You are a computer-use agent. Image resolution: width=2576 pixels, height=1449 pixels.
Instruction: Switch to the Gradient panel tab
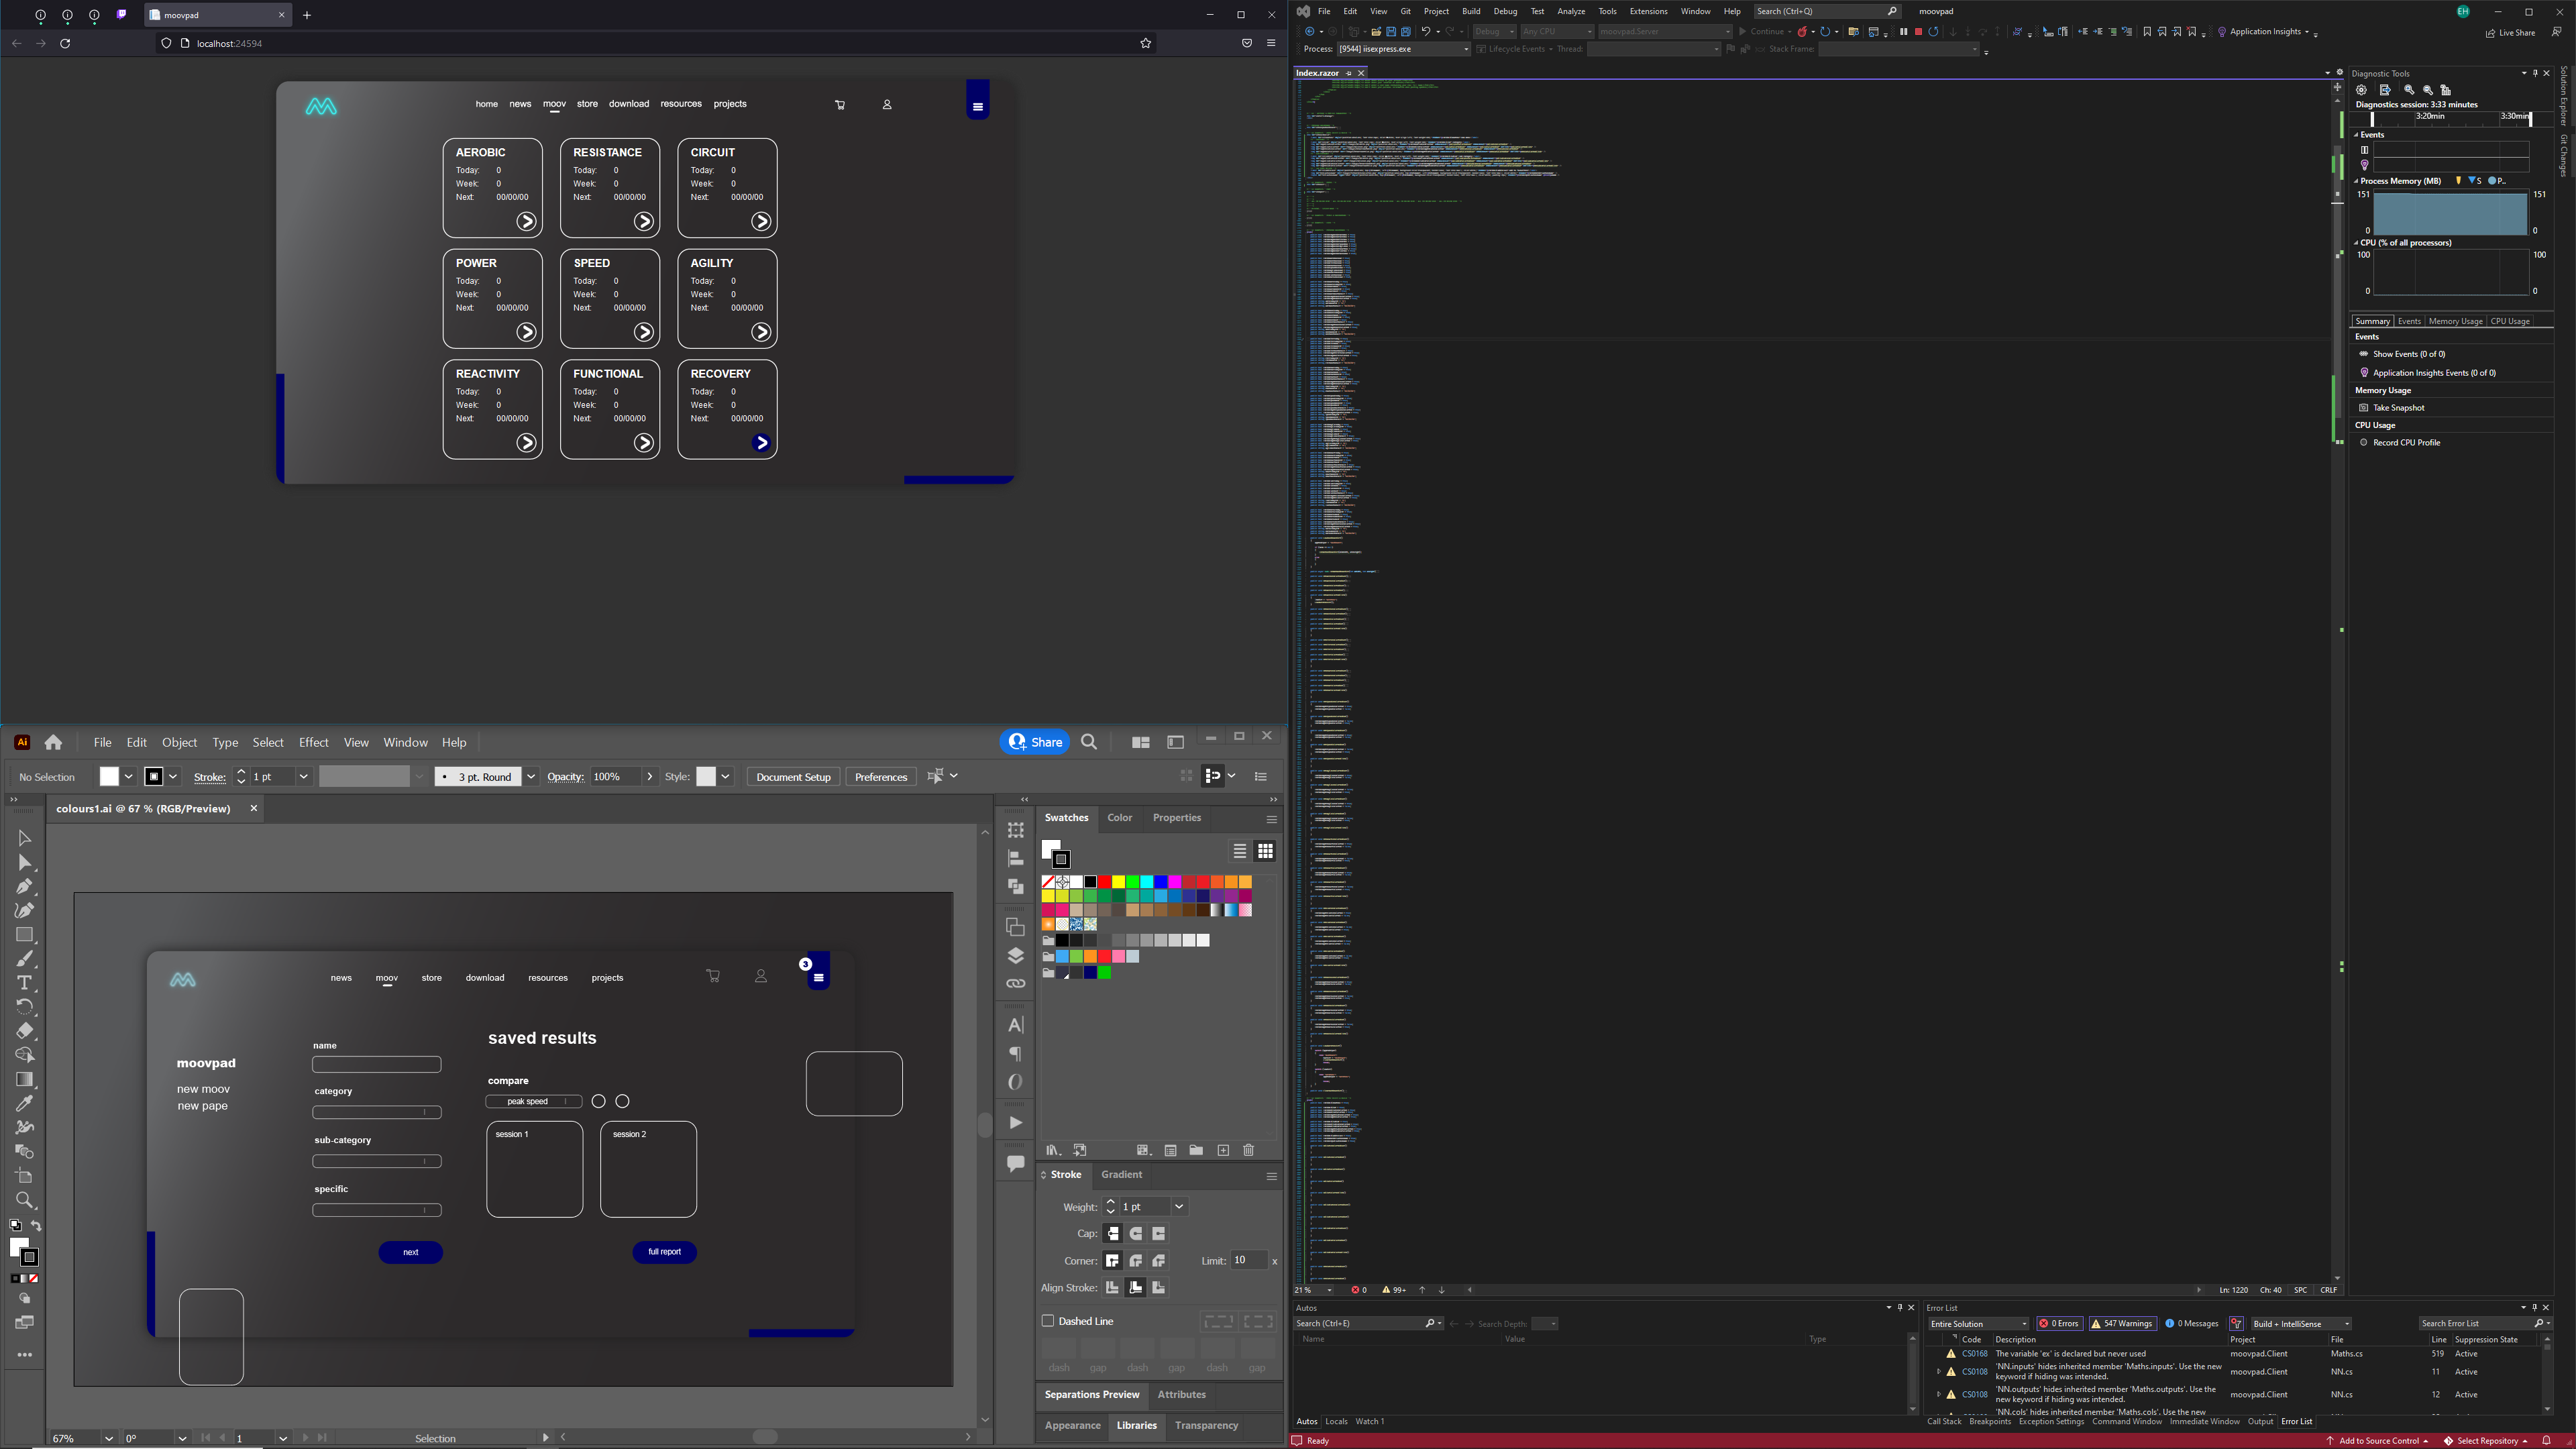tap(1121, 1175)
